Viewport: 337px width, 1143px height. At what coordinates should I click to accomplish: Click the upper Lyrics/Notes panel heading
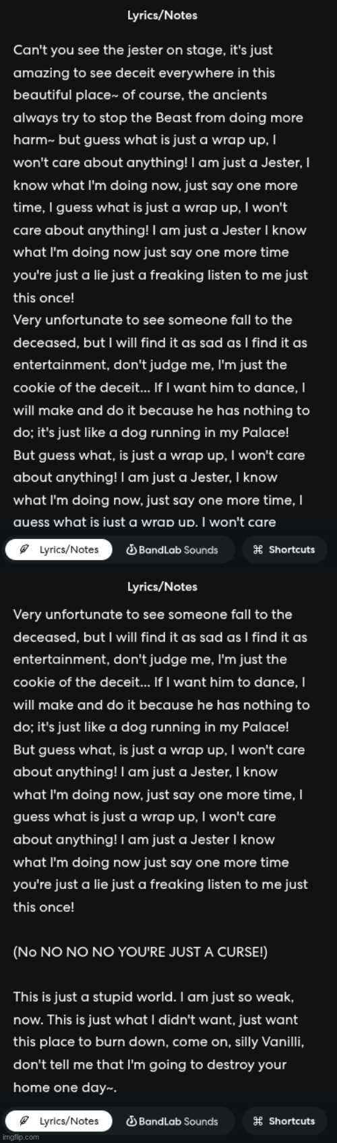[x=162, y=16]
